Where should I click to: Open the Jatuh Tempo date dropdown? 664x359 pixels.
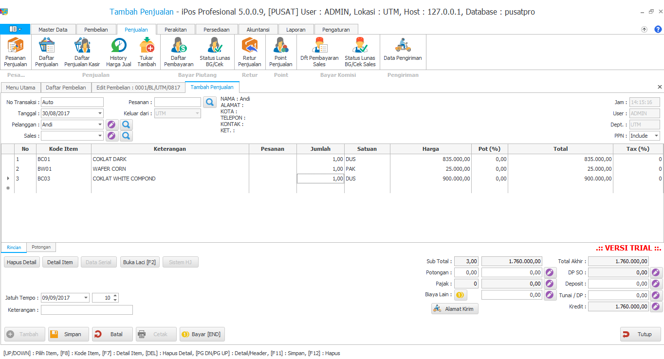(x=86, y=298)
